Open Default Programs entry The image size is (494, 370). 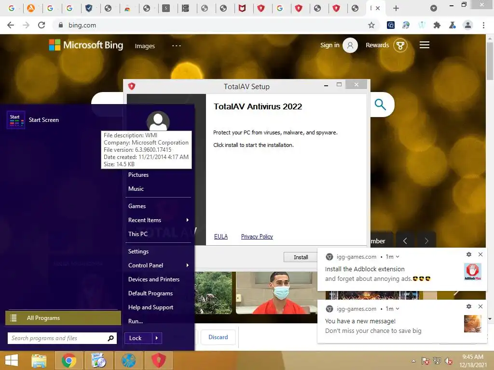click(151, 293)
